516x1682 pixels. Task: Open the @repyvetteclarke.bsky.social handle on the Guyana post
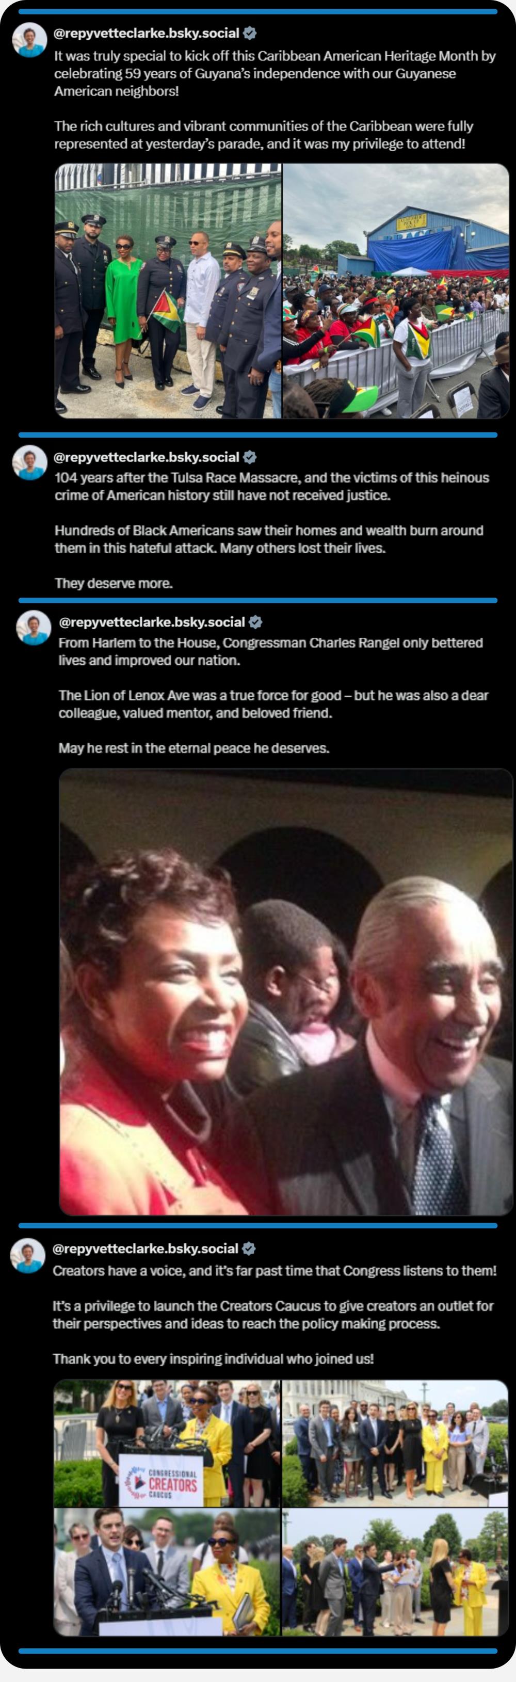click(147, 34)
